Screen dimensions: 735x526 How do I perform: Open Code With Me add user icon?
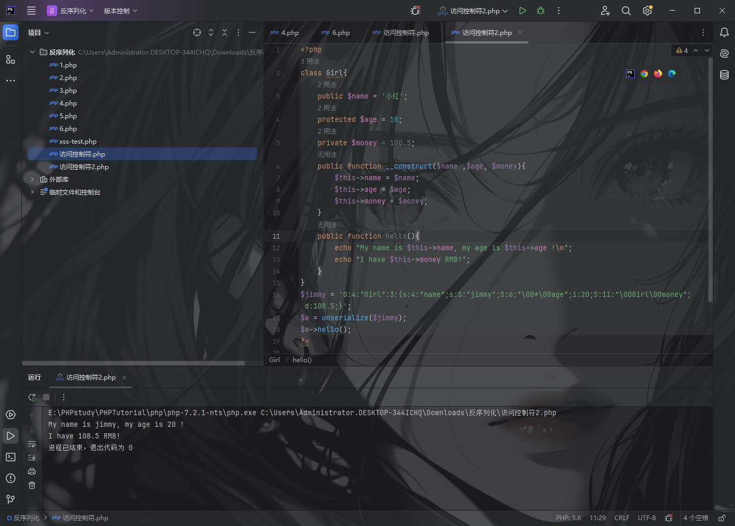point(605,11)
